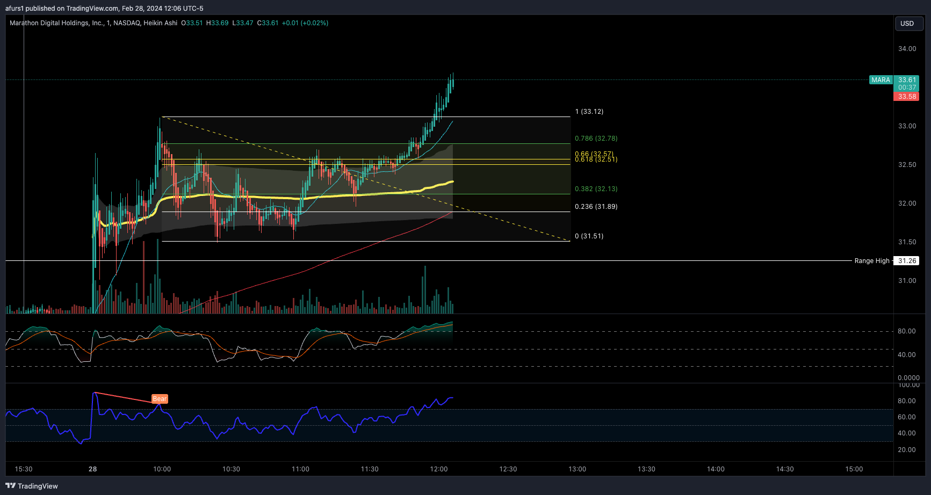Select the current price 33.61 label
Image resolution: width=931 pixels, height=495 pixels.
(x=907, y=80)
